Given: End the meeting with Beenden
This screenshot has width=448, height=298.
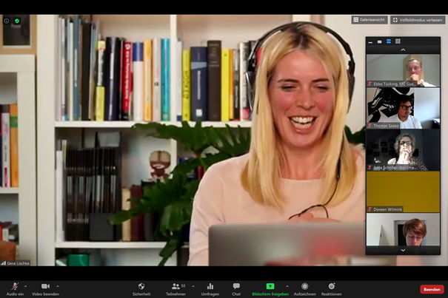Looking at the screenshot, I should click(432, 289).
